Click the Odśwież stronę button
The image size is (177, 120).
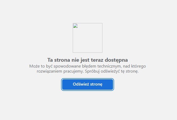88,85
